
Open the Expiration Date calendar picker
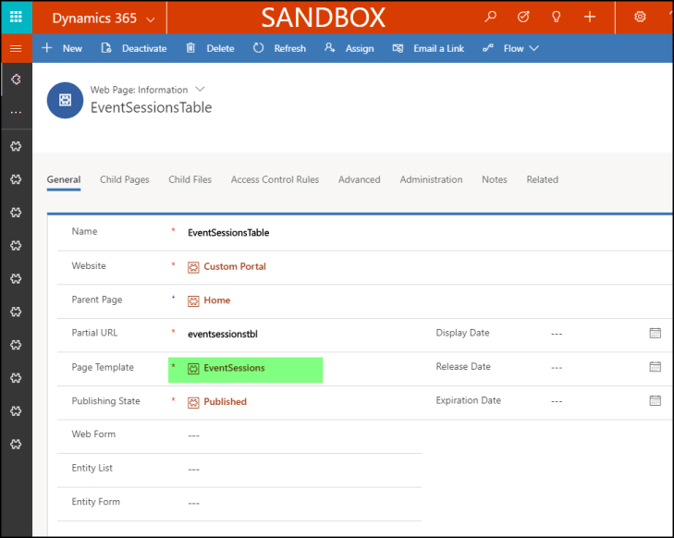655,401
